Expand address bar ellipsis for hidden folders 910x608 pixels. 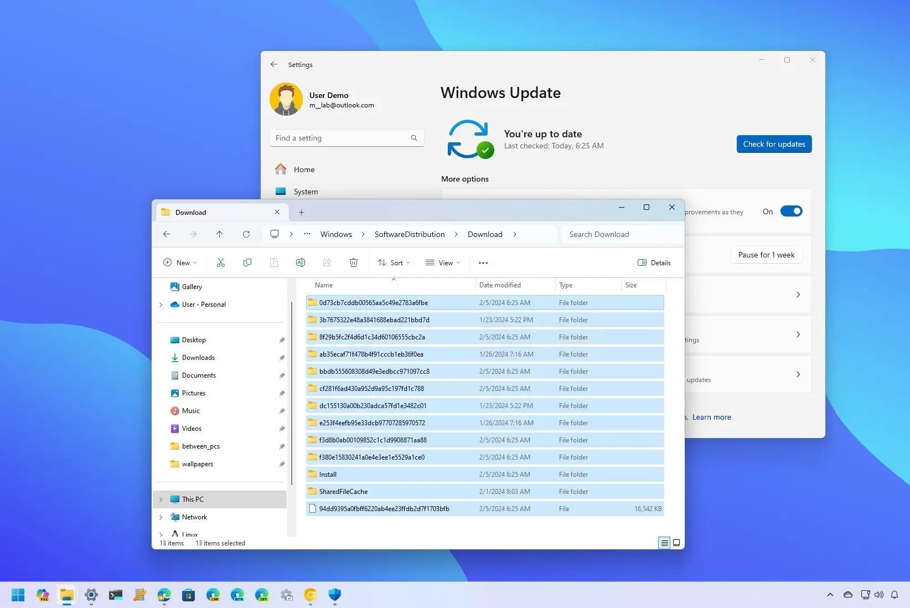[x=307, y=234]
